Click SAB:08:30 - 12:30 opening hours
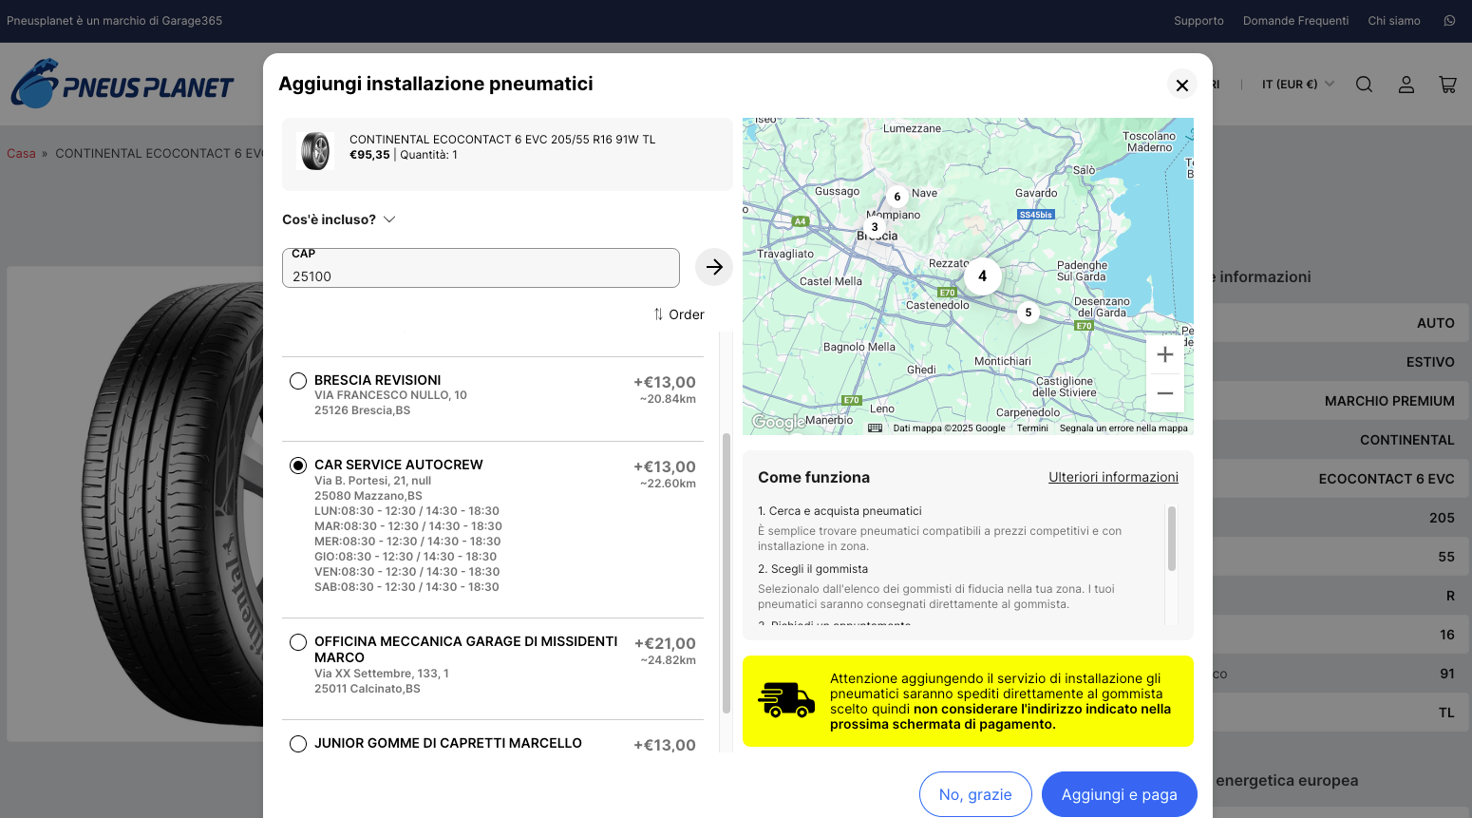Viewport: 1472px width, 818px height. pos(406,587)
